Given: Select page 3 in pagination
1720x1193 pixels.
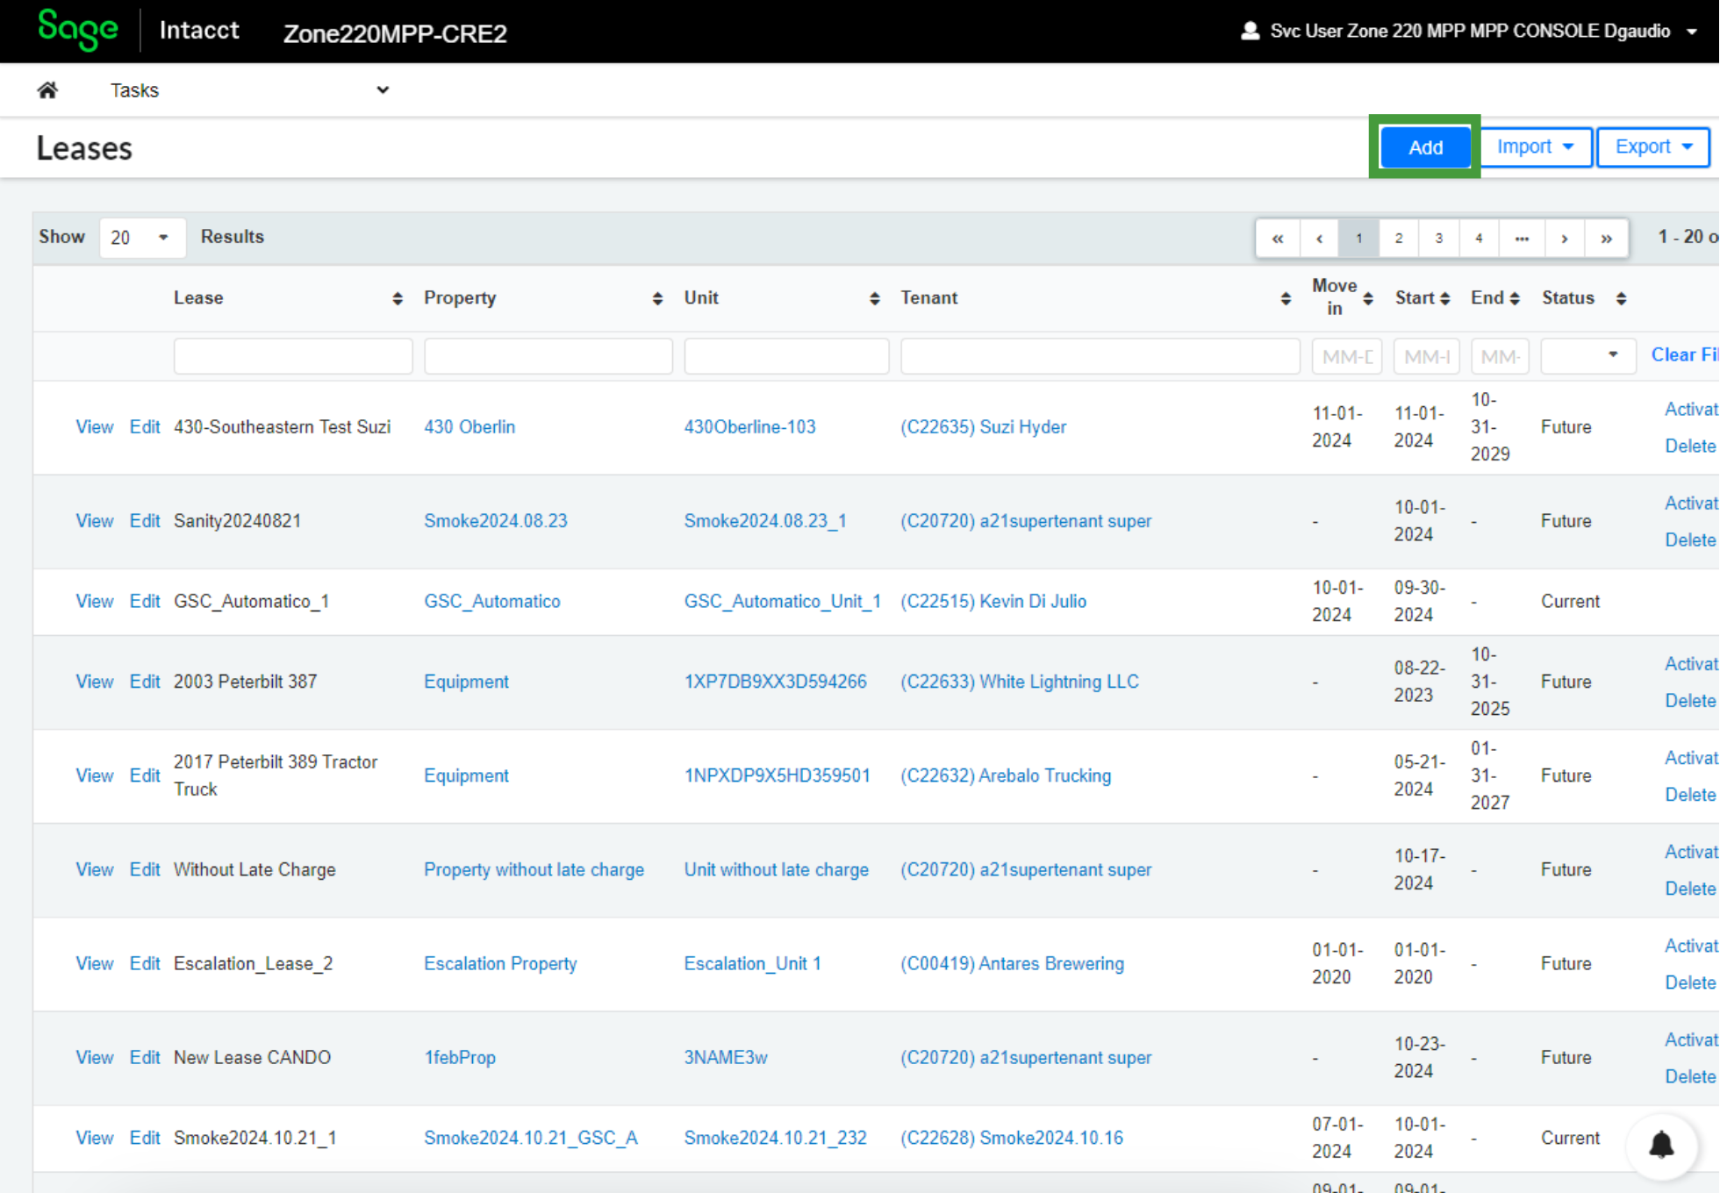Looking at the screenshot, I should point(1438,239).
